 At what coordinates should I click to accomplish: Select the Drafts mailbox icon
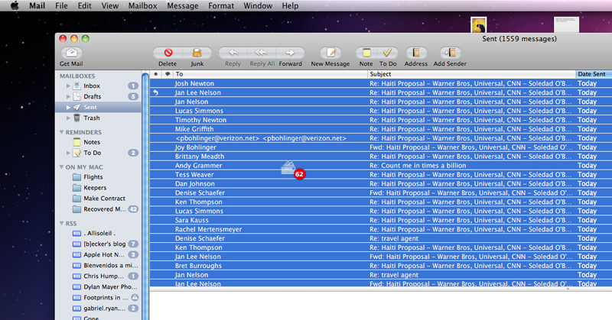(x=77, y=96)
